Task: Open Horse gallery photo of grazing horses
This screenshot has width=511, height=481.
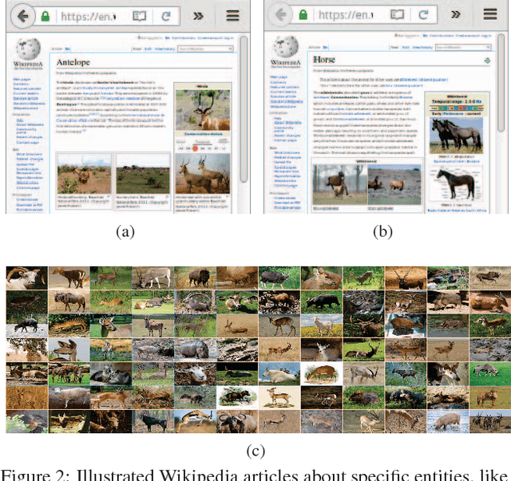Action: (394, 184)
